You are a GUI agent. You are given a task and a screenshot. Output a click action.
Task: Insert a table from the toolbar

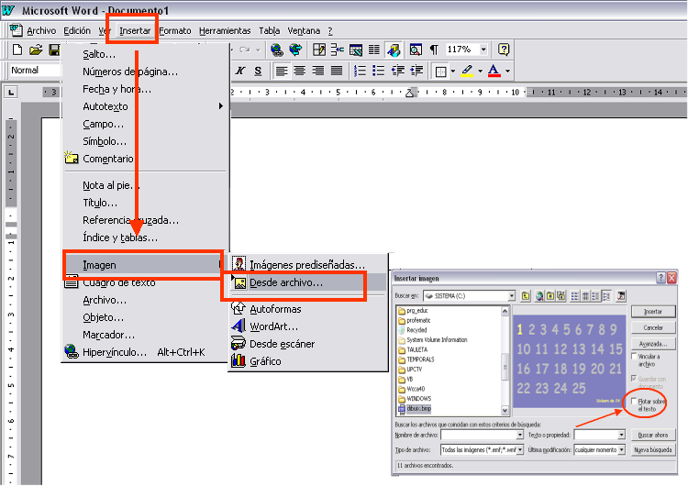pos(337,50)
